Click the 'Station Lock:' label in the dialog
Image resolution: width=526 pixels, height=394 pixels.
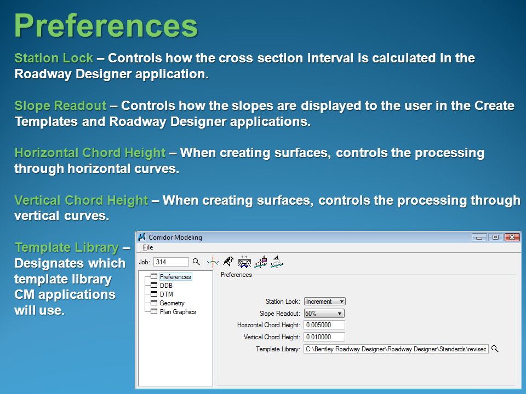283,302
